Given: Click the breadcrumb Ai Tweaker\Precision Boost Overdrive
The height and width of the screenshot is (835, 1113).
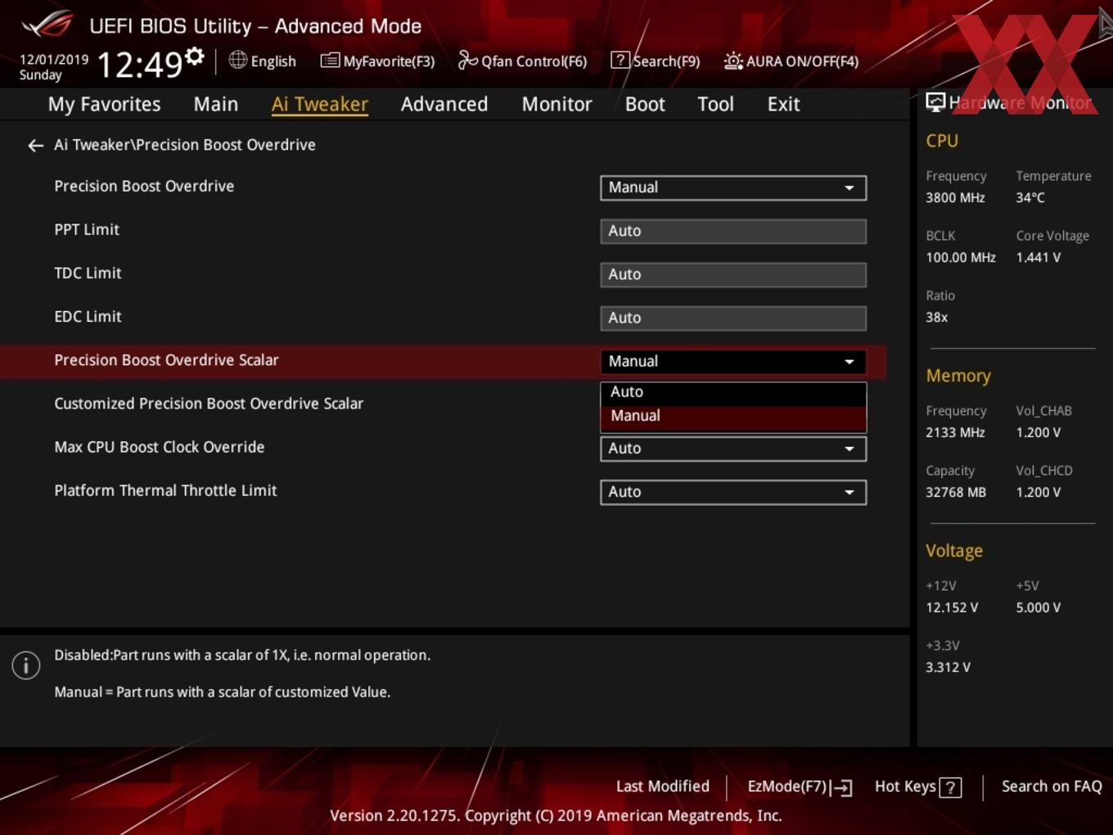Looking at the screenshot, I should tap(185, 145).
